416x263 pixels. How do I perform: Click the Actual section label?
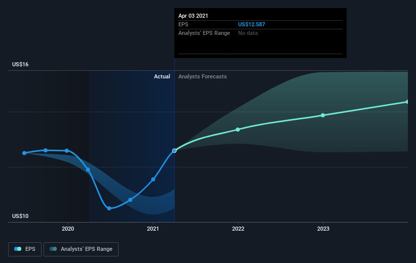[x=162, y=76]
